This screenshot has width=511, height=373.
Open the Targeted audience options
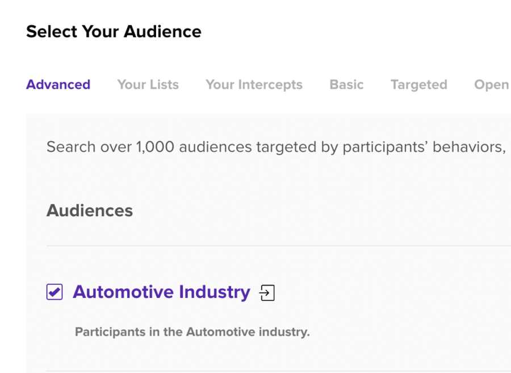tap(419, 85)
